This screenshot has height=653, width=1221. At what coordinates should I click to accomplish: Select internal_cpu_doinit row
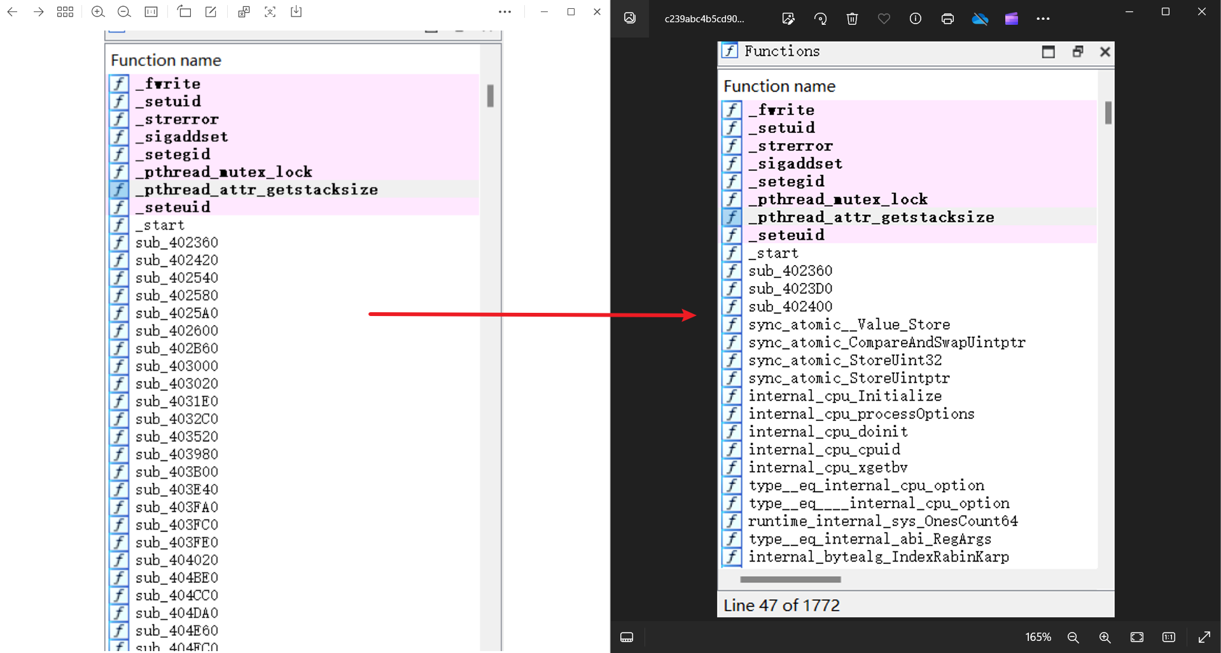828,432
